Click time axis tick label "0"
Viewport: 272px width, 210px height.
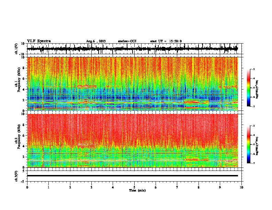pyautogui.click(x=27, y=187)
